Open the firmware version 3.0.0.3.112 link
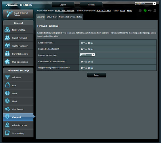This screenshot has height=143, width=161. 103,11
